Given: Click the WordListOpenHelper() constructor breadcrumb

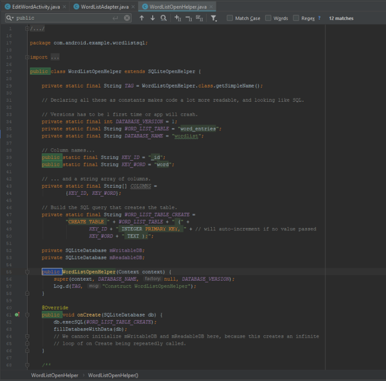Looking at the screenshot, I should pyautogui.click(x=113, y=376).
